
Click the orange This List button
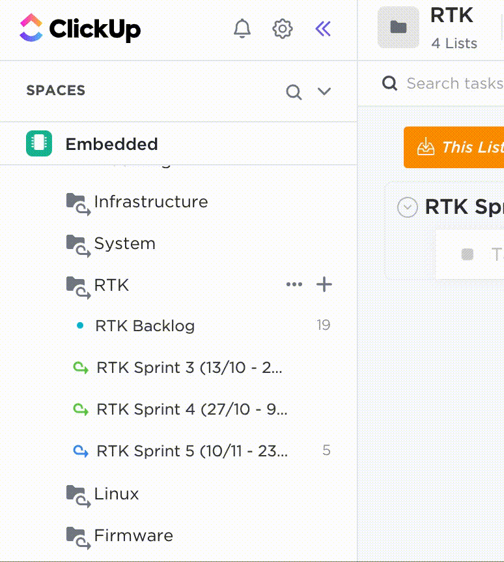pyautogui.click(x=454, y=147)
